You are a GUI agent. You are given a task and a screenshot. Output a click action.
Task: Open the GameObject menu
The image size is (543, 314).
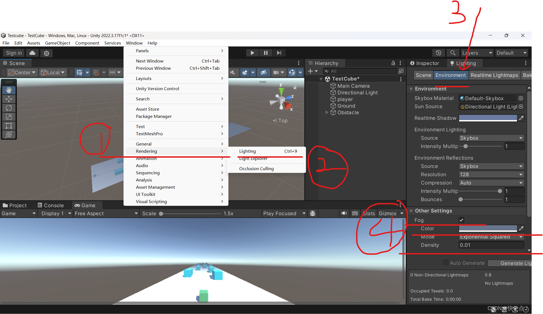[58, 43]
